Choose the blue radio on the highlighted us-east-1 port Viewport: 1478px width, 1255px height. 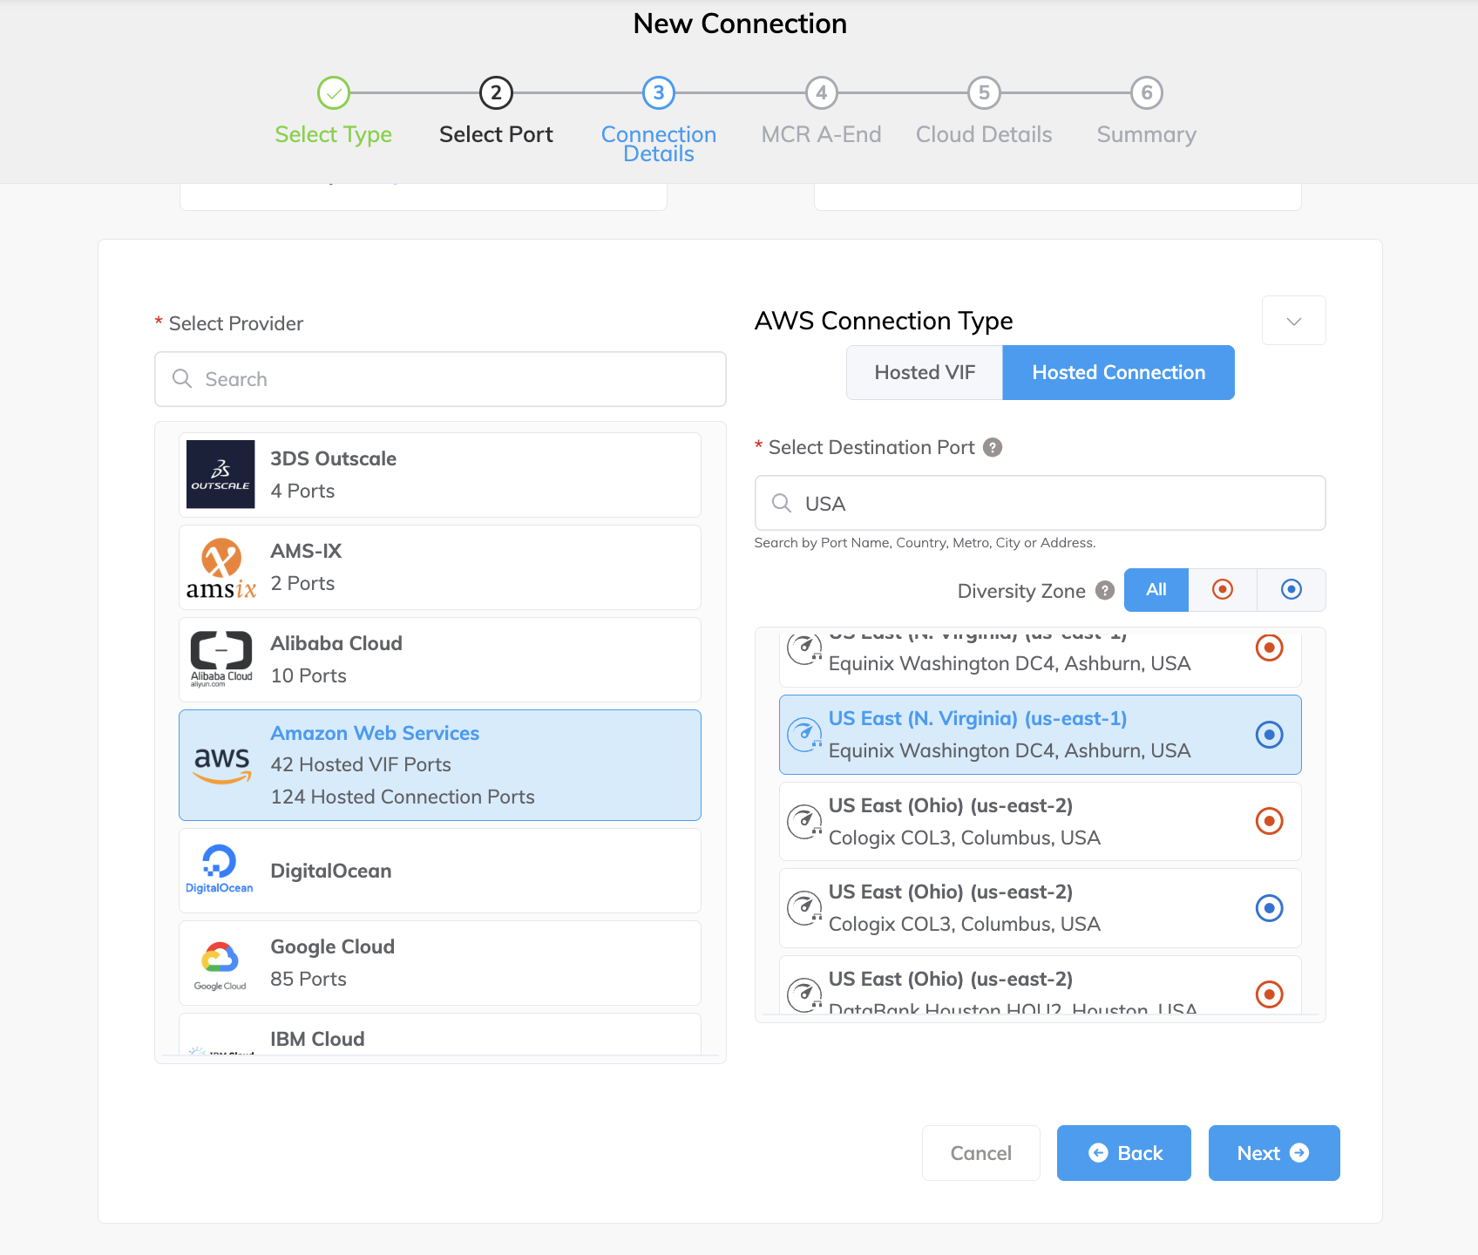[1269, 735]
